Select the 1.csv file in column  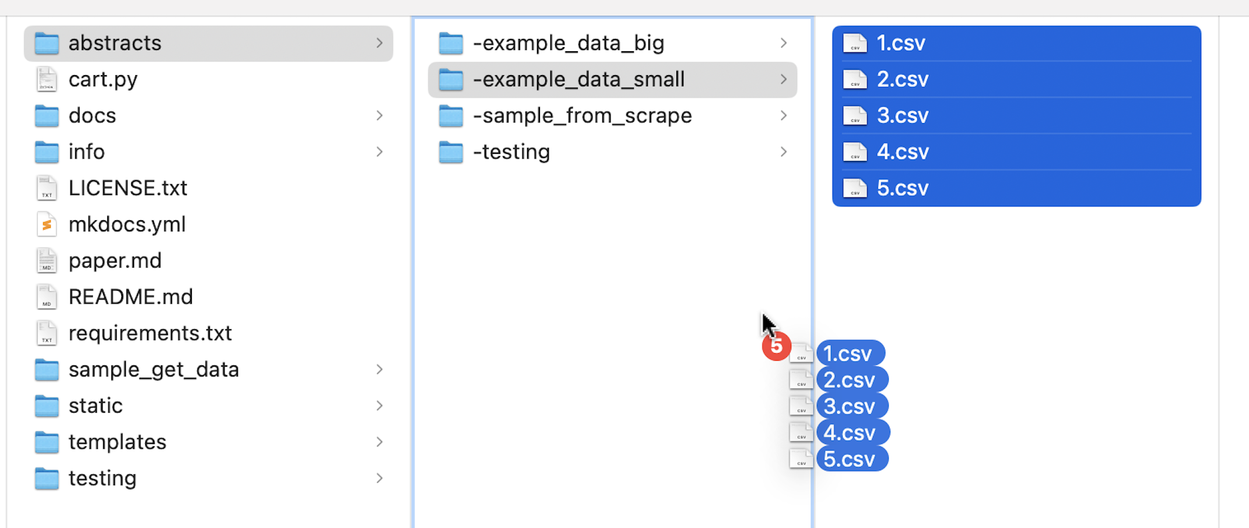click(901, 43)
